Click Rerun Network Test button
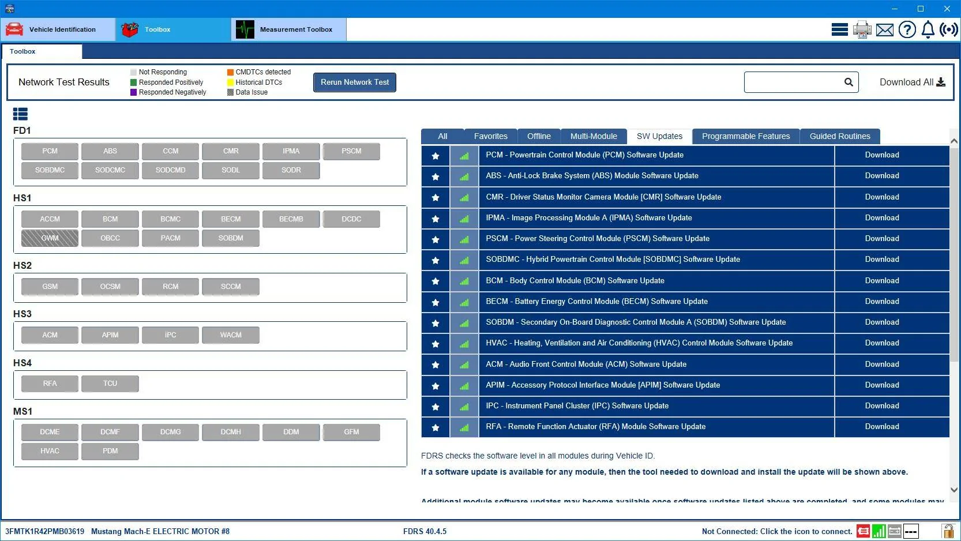Viewport: 961px width, 541px height. tap(355, 82)
